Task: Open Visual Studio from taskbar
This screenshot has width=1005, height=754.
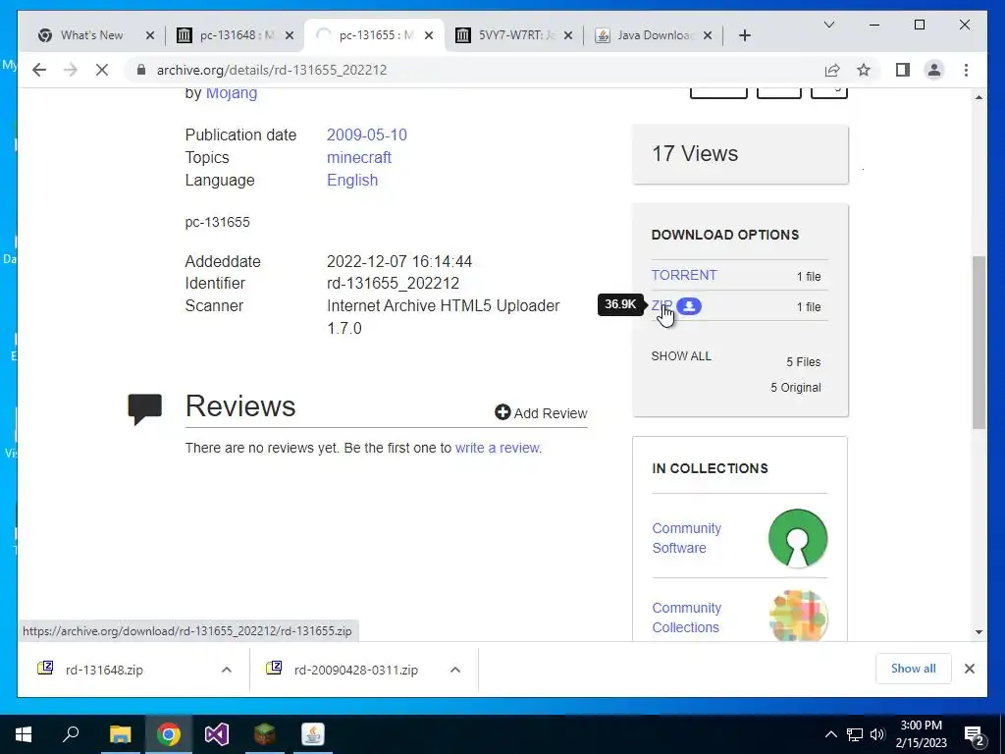Action: pyautogui.click(x=217, y=734)
